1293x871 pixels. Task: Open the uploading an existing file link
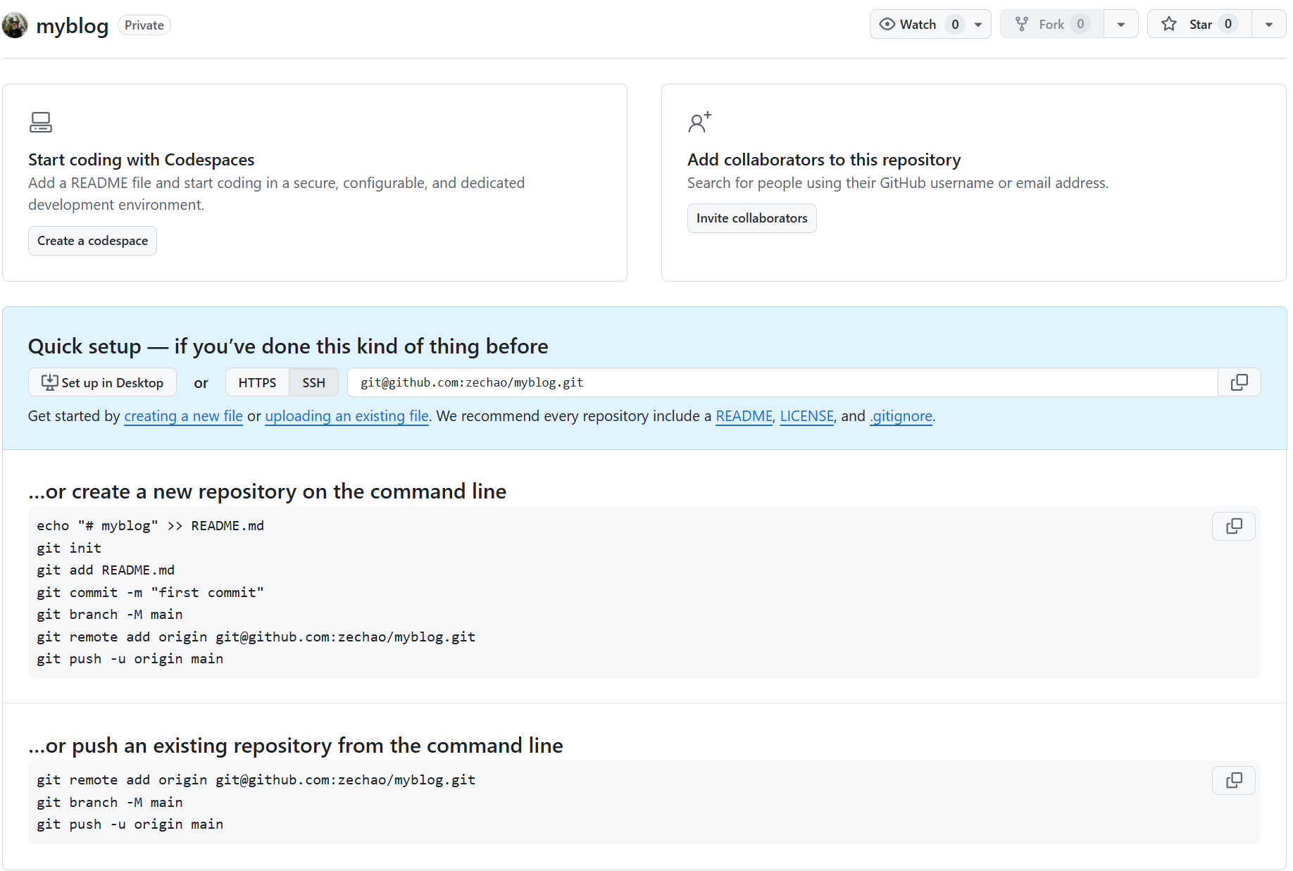tap(346, 416)
